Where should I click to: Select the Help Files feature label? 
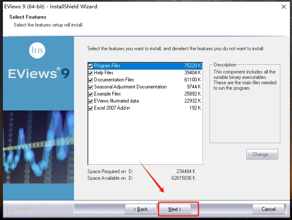[x=104, y=73]
